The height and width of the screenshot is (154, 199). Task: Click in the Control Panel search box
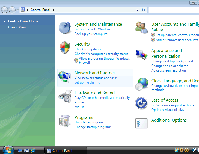pos(174,10)
